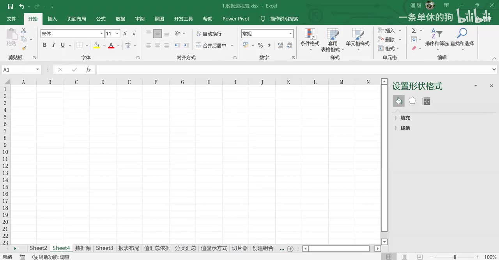Apply the red font color

click(x=111, y=46)
